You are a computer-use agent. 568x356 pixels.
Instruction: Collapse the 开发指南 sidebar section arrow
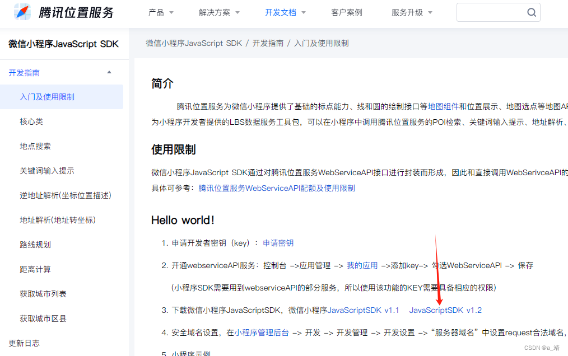tap(109, 72)
